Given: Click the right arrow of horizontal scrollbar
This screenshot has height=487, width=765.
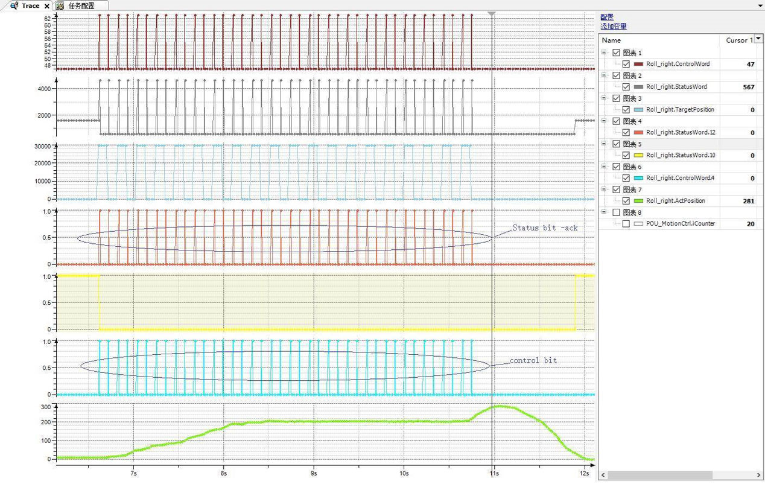Looking at the screenshot, I should point(758,474).
